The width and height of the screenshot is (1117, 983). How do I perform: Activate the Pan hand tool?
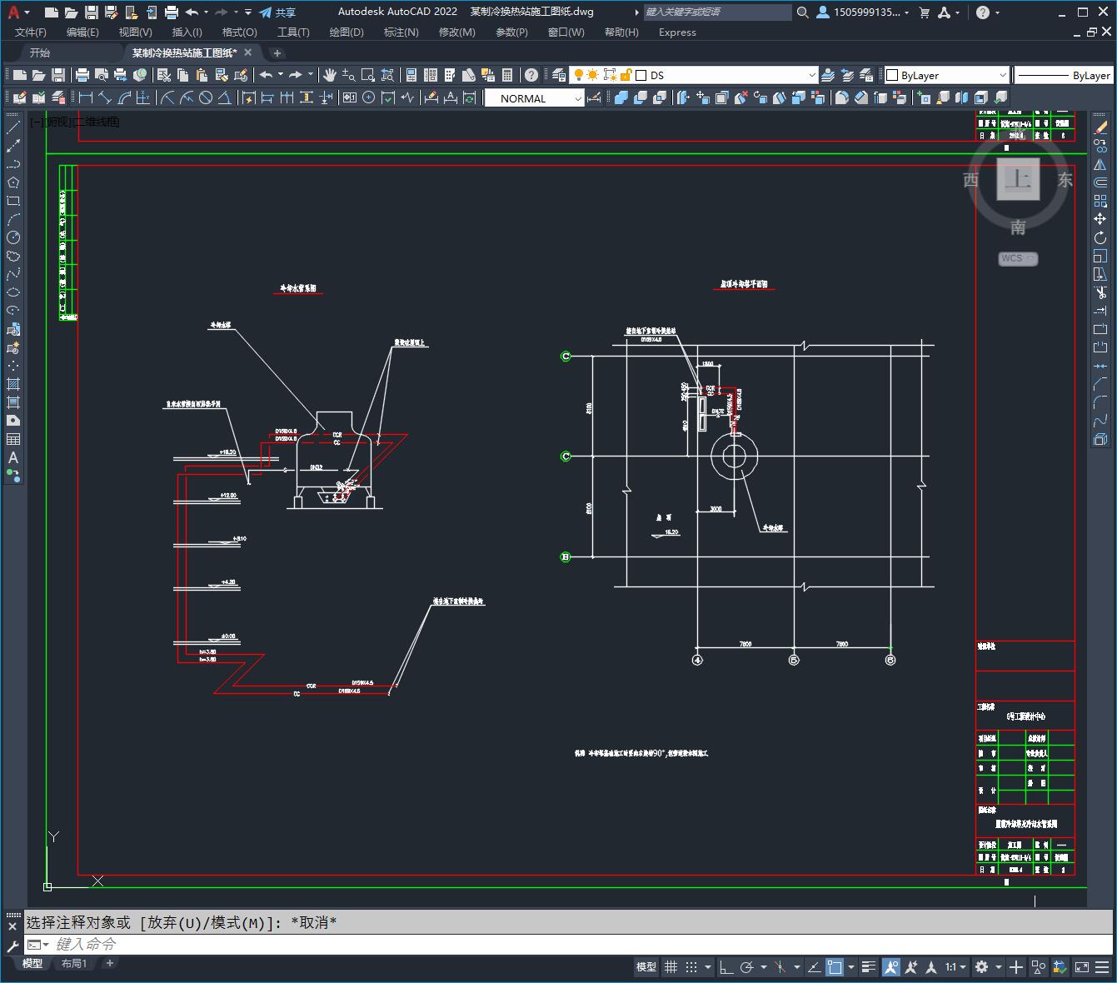click(x=330, y=75)
